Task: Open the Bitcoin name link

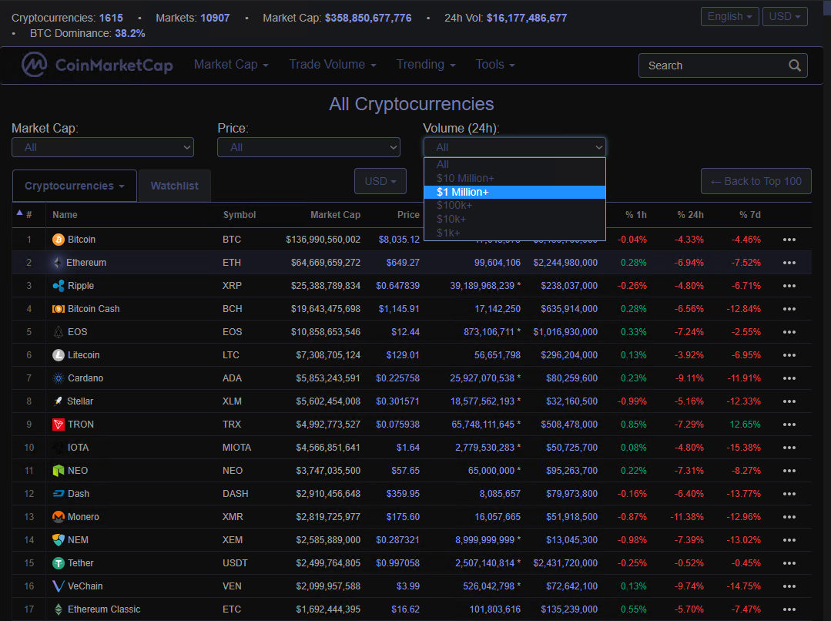Action: [x=82, y=240]
